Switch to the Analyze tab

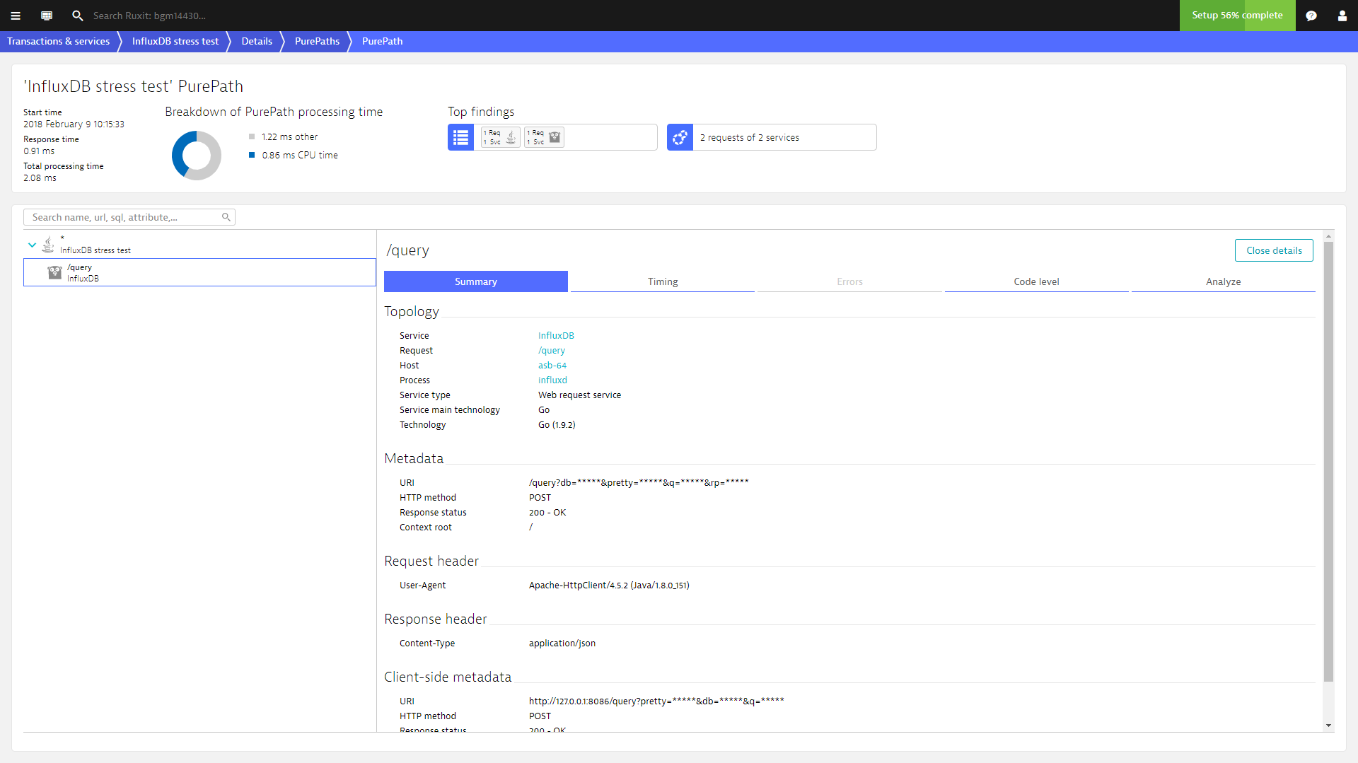point(1224,281)
